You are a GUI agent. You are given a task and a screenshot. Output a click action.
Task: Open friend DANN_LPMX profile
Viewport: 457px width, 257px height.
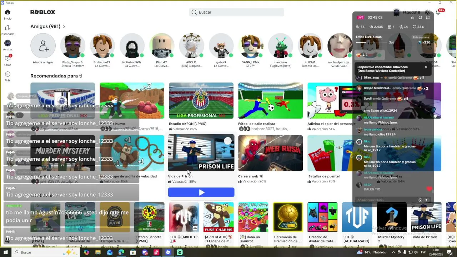click(x=250, y=46)
